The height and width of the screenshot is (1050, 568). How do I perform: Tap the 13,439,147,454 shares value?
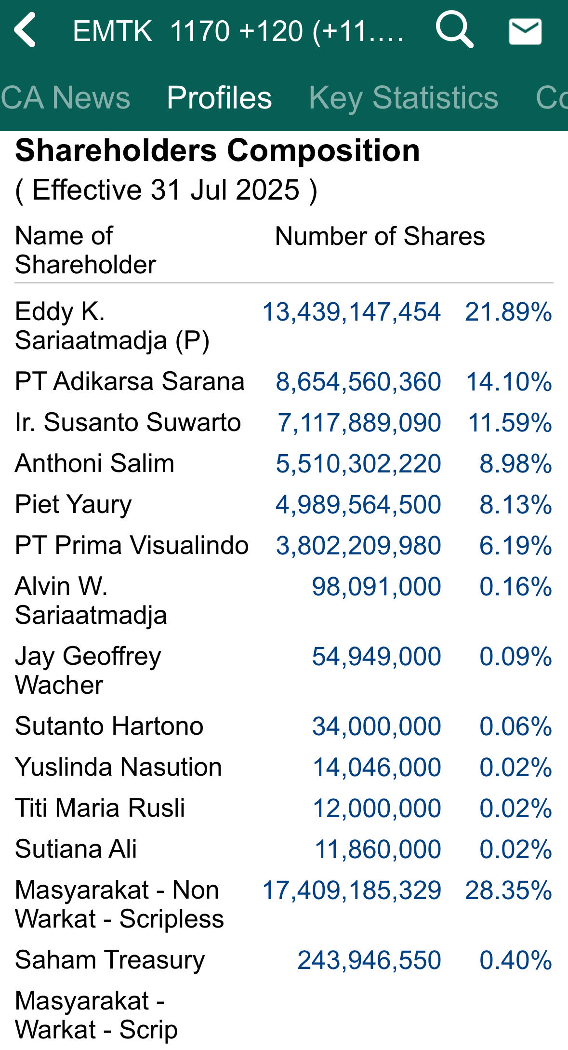tap(351, 311)
